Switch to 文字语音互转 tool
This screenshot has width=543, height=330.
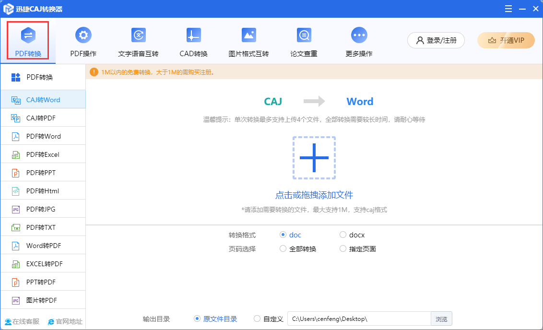point(138,41)
